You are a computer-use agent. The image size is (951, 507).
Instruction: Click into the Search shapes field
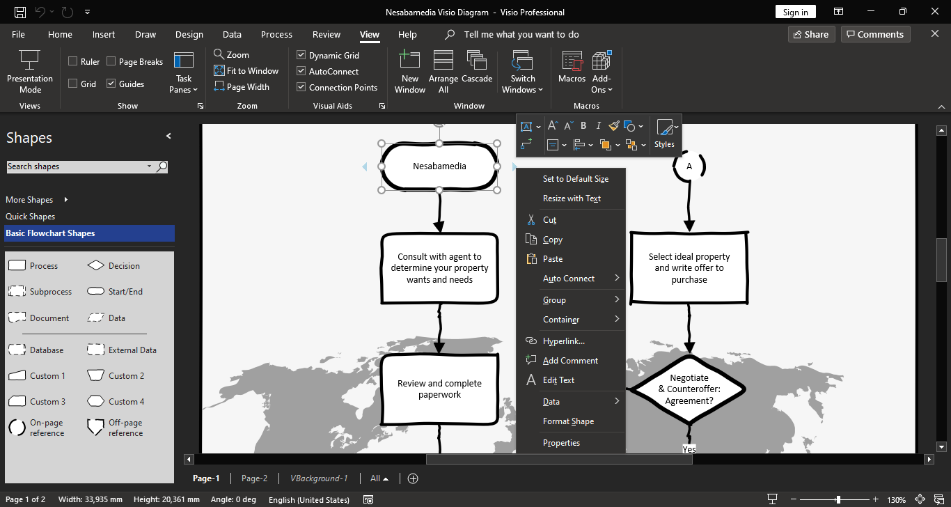(77, 166)
